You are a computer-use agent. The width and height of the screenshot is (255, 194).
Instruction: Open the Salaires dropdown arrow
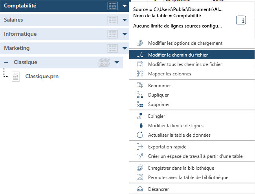point(125,20)
